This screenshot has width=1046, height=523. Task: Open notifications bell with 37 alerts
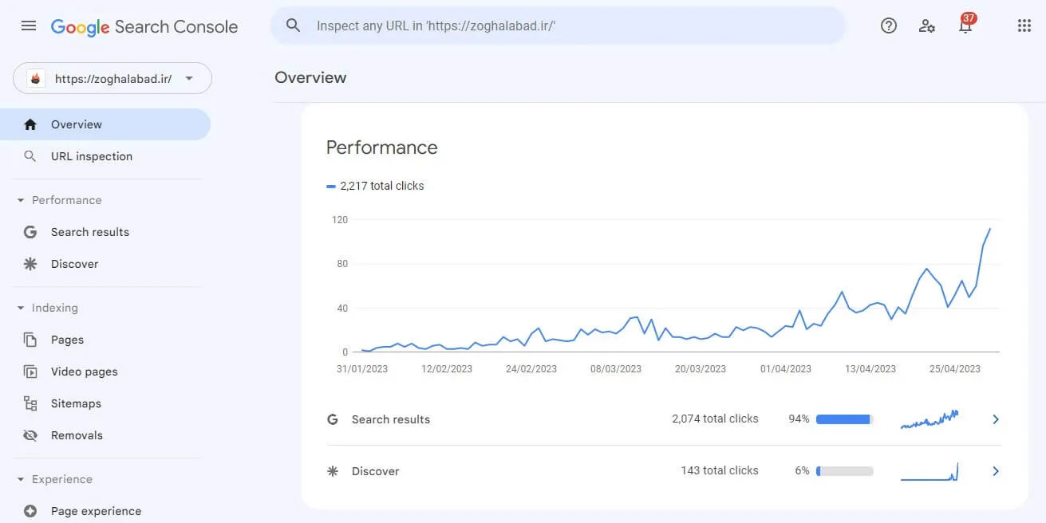point(965,24)
